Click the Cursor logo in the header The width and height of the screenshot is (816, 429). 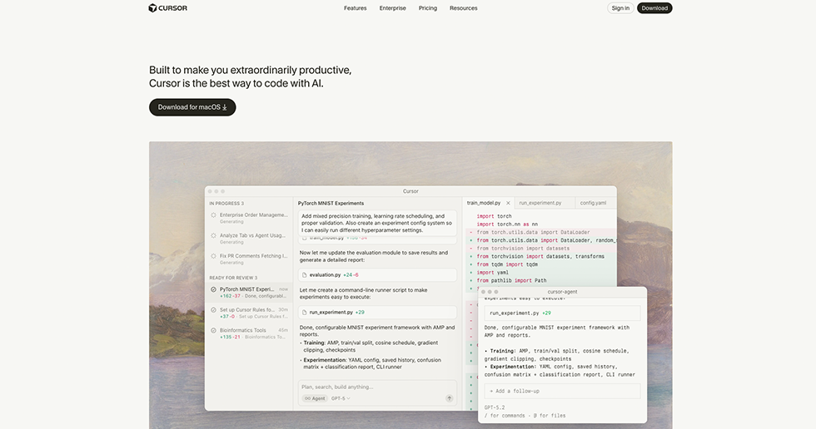pyautogui.click(x=167, y=8)
